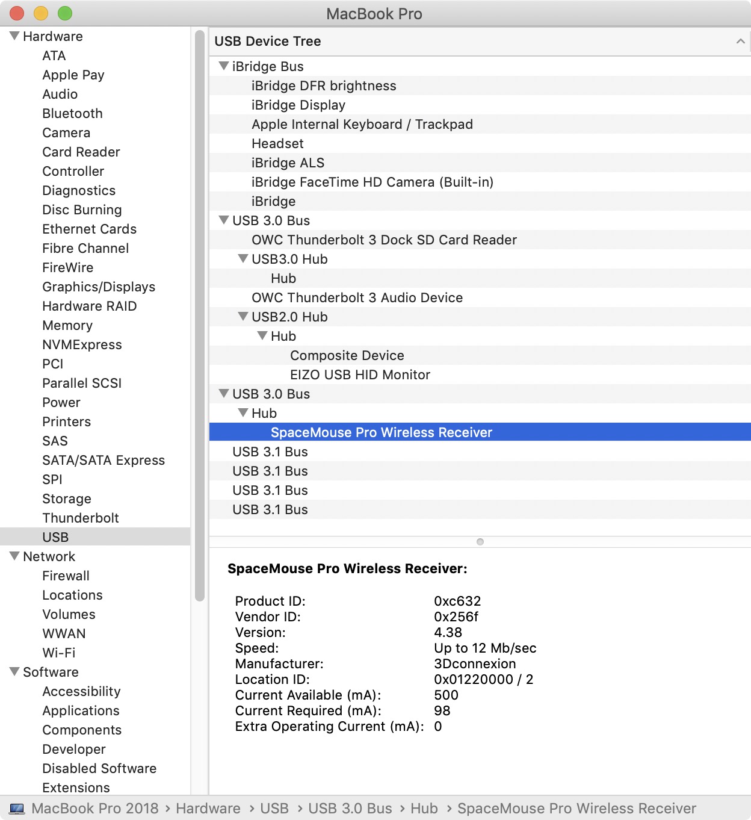Select EIZO USB HID Monitor row
This screenshot has width=751, height=820.
[x=480, y=374]
